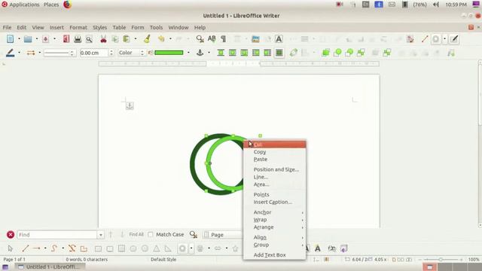
Task: Open Places menu in top panel
Action: click(x=51, y=5)
